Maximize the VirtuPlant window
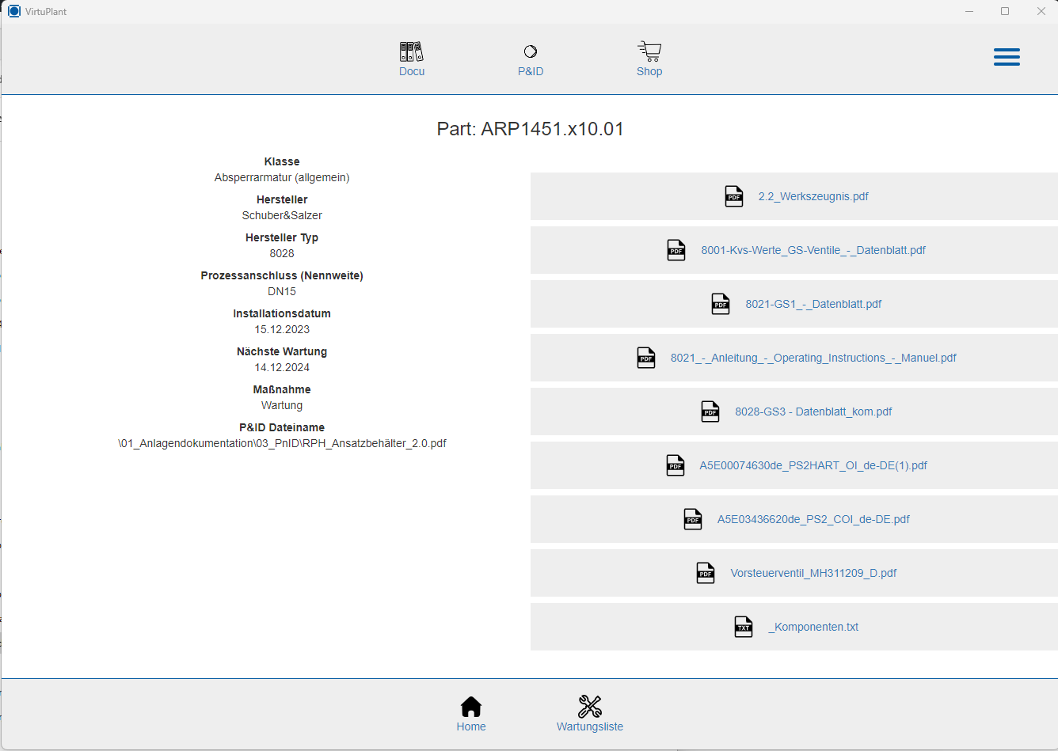Screen dimensions: 1058x751 (x=1005, y=11)
